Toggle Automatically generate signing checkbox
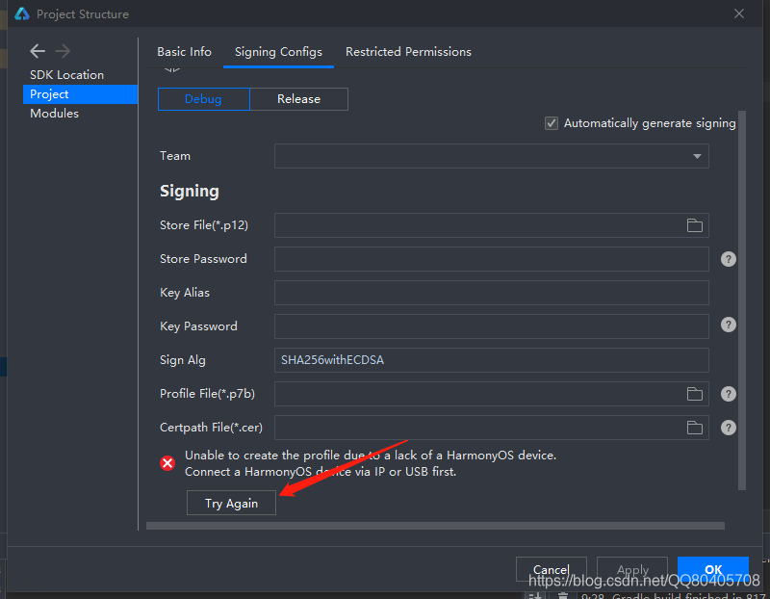This screenshot has width=770, height=599. coord(552,123)
